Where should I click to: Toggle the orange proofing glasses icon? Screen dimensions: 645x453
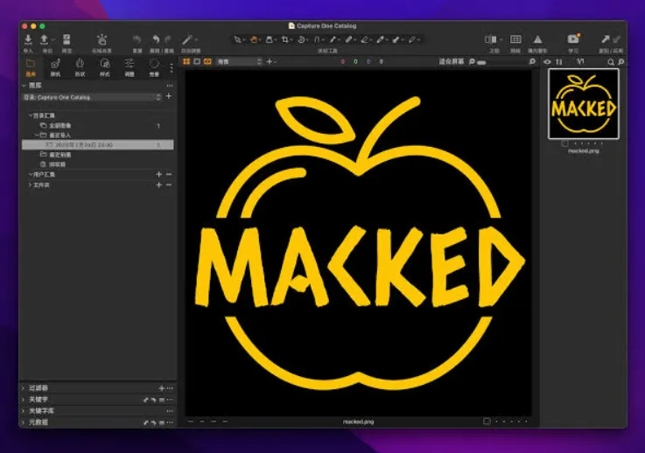(207, 62)
